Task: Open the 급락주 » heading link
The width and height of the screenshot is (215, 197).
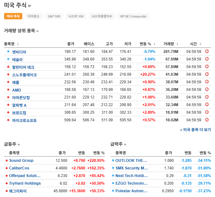Action: click(x=118, y=144)
